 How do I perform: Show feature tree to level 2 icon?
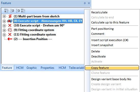12,11
